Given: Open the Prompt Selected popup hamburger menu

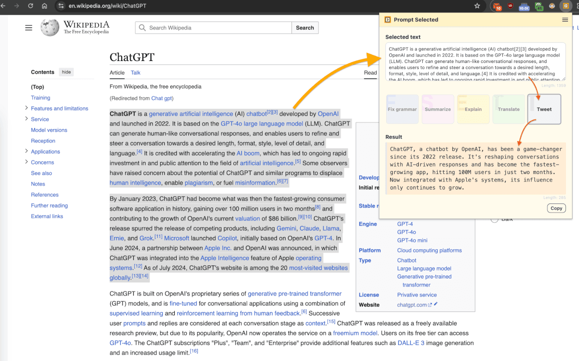Looking at the screenshot, I should pyautogui.click(x=565, y=19).
